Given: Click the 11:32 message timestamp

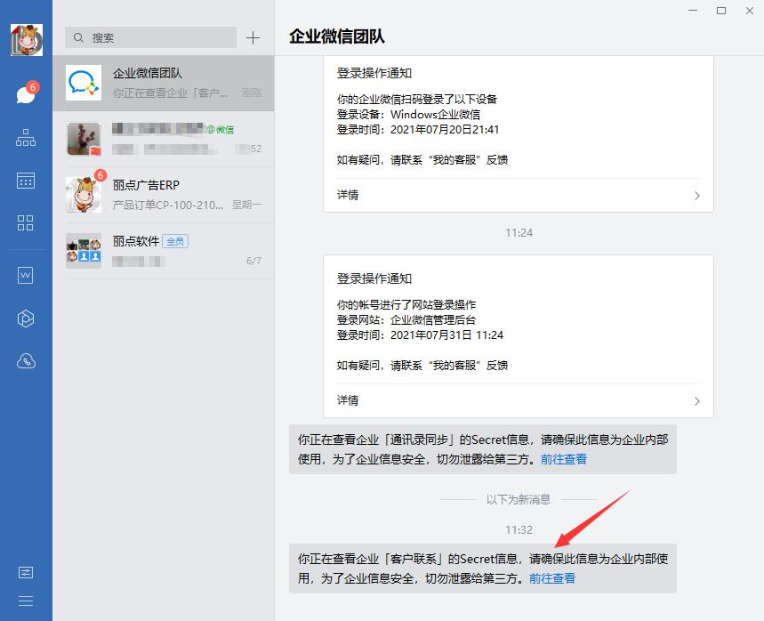Looking at the screenshot, I should coord(519,530).
